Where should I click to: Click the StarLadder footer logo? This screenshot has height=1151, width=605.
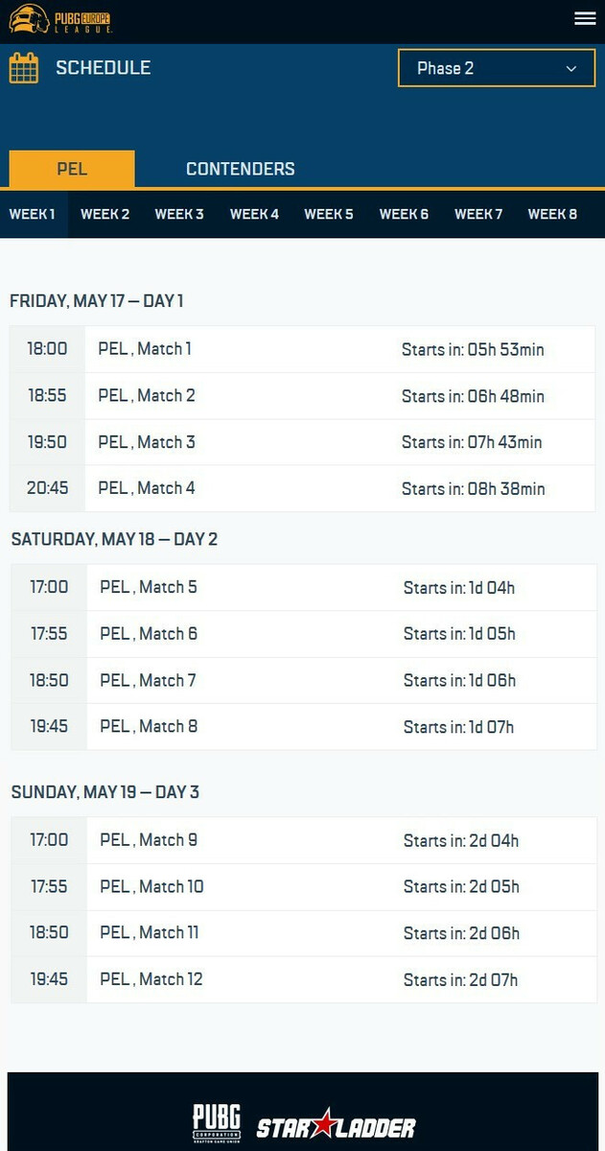click(x=336, y=1125)
